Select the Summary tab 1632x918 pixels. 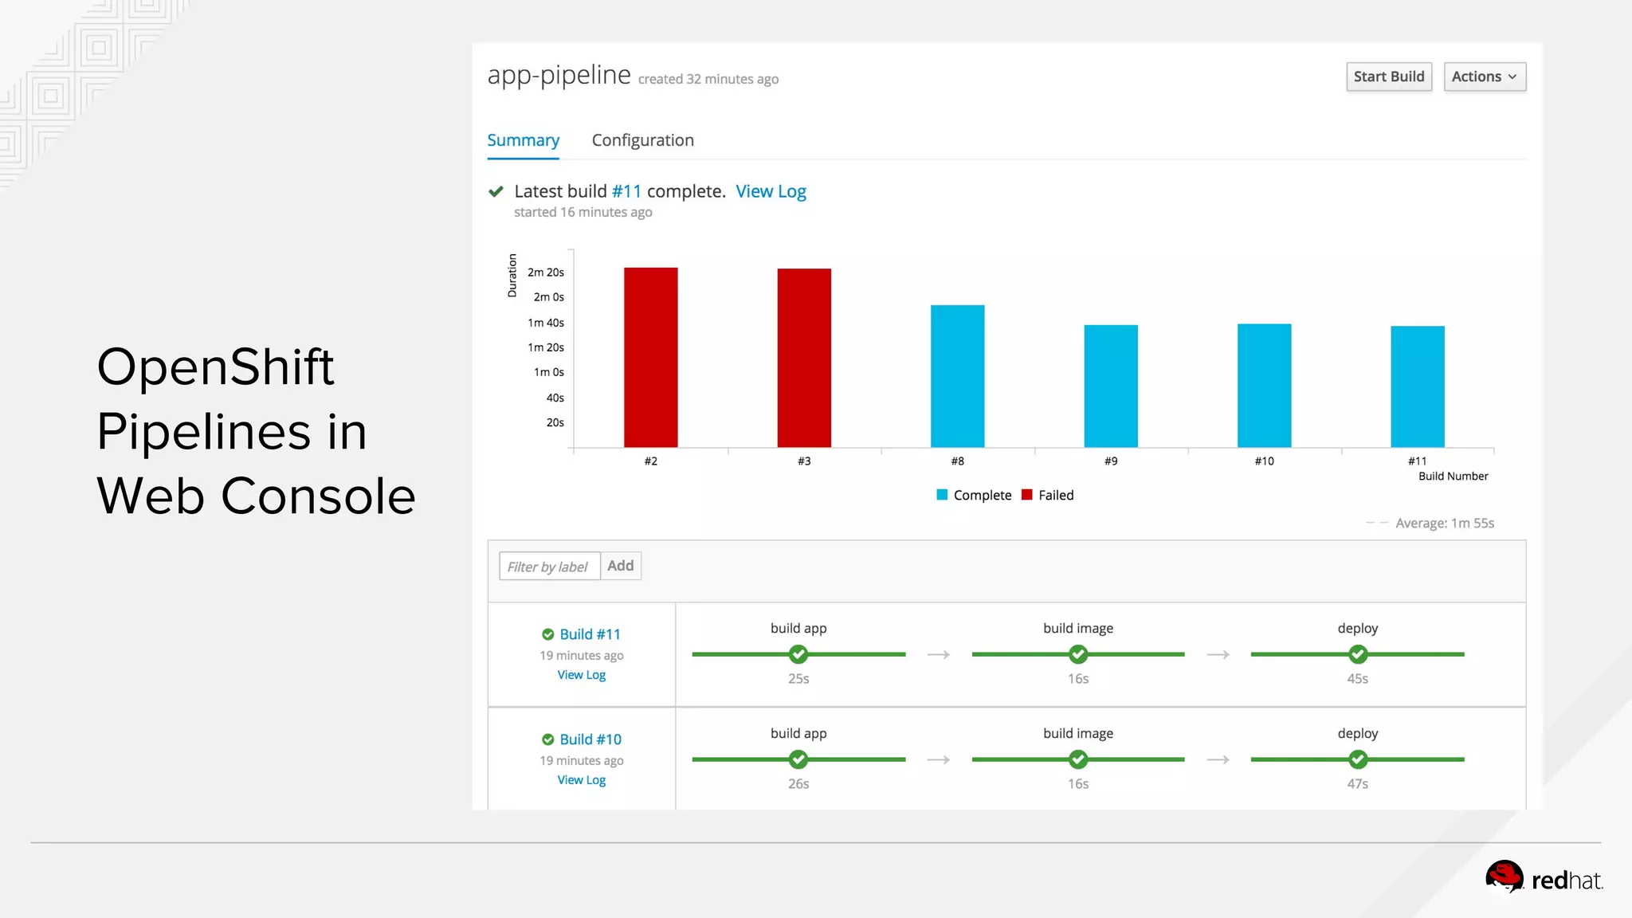[x=523, y=140]
